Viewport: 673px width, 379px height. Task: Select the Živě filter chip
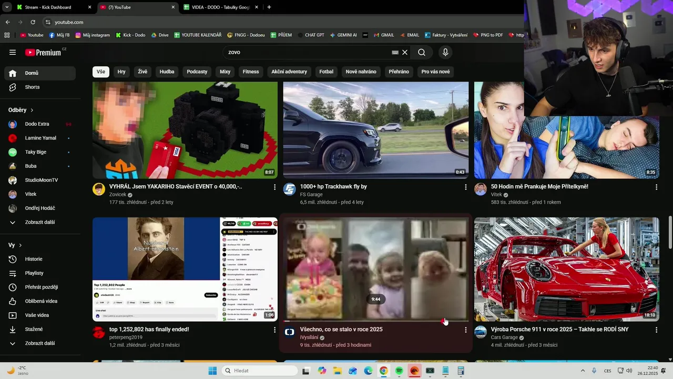[142, 72]
